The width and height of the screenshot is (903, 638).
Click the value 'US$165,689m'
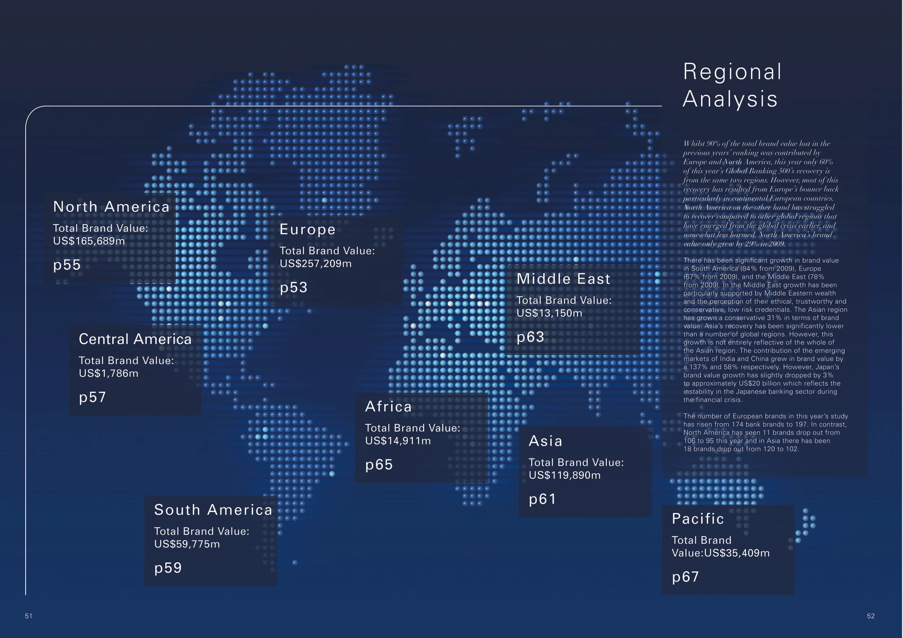[x=89, y=241]
